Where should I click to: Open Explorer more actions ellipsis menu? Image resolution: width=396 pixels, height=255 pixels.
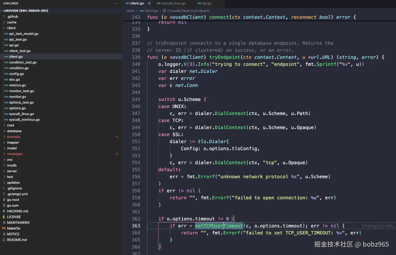point(116,3)
